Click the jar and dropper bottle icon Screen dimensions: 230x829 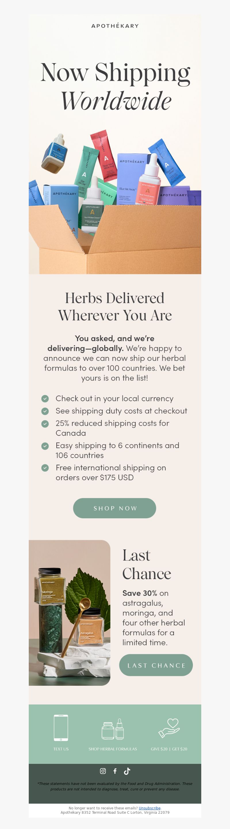coord(113,729)
